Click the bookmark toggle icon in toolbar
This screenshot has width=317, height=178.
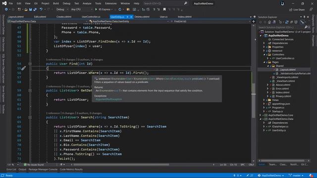[164, 9]
